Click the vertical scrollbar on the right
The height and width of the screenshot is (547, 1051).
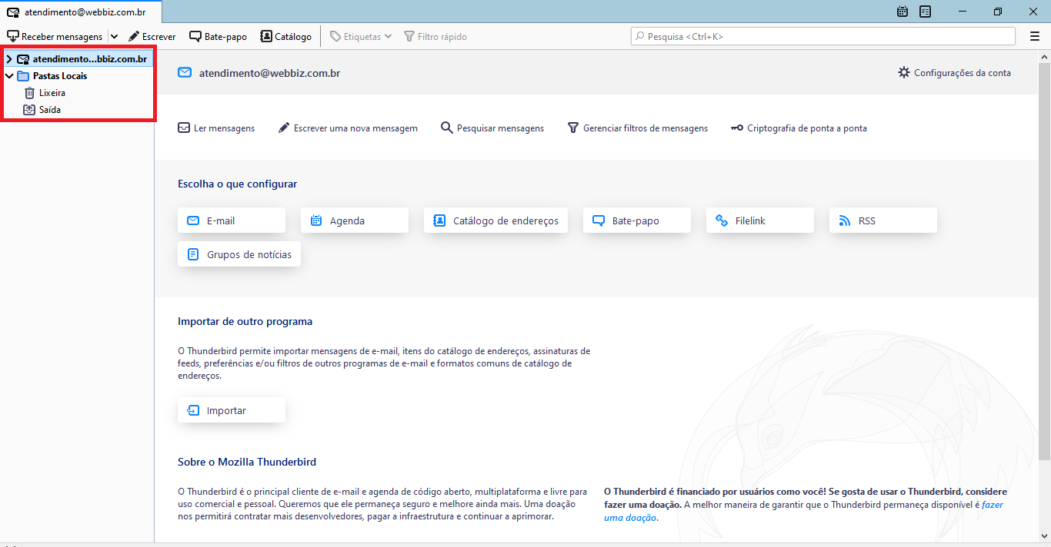[x=1044, y=254]
